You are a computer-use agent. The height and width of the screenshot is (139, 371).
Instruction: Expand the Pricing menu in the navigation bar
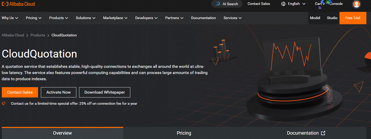tap(34, 18)
